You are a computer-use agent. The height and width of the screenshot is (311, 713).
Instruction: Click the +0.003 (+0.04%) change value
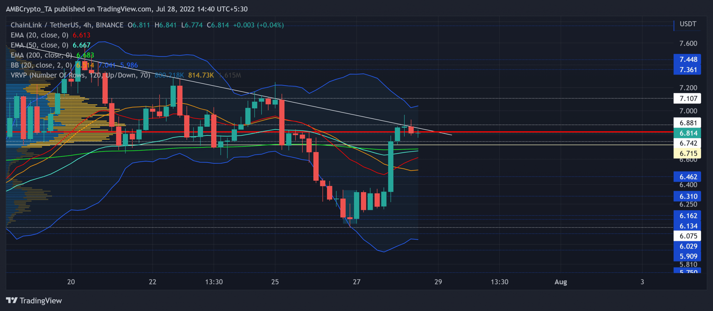(x=258, y=25)
